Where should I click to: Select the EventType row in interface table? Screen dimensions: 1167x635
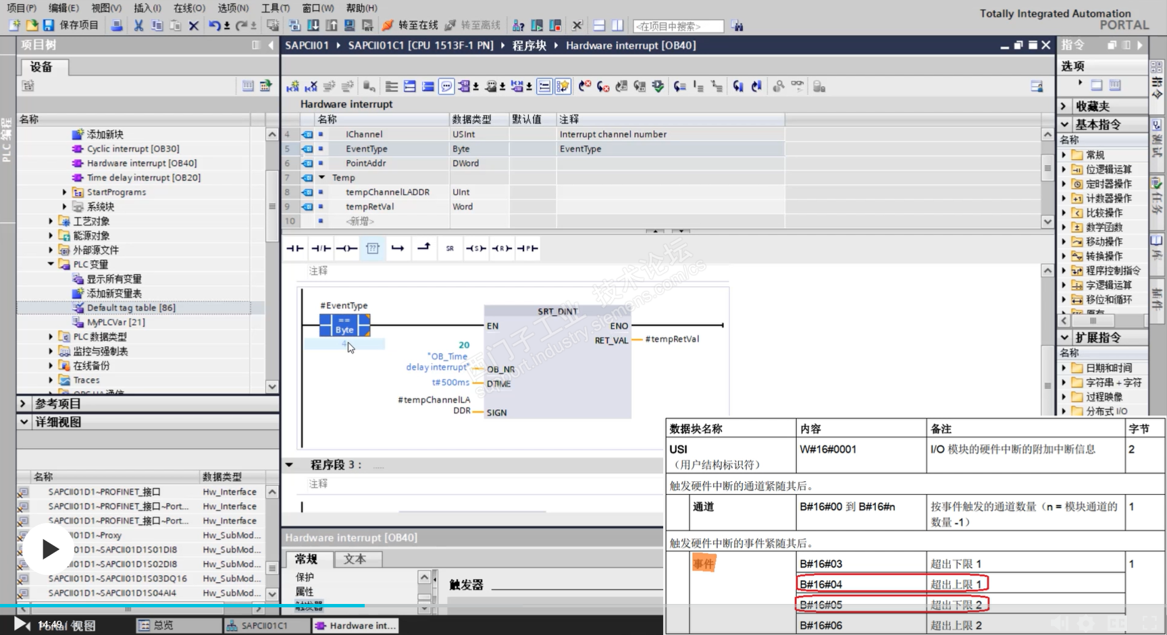pyautogui.click(x=534, y=148)
